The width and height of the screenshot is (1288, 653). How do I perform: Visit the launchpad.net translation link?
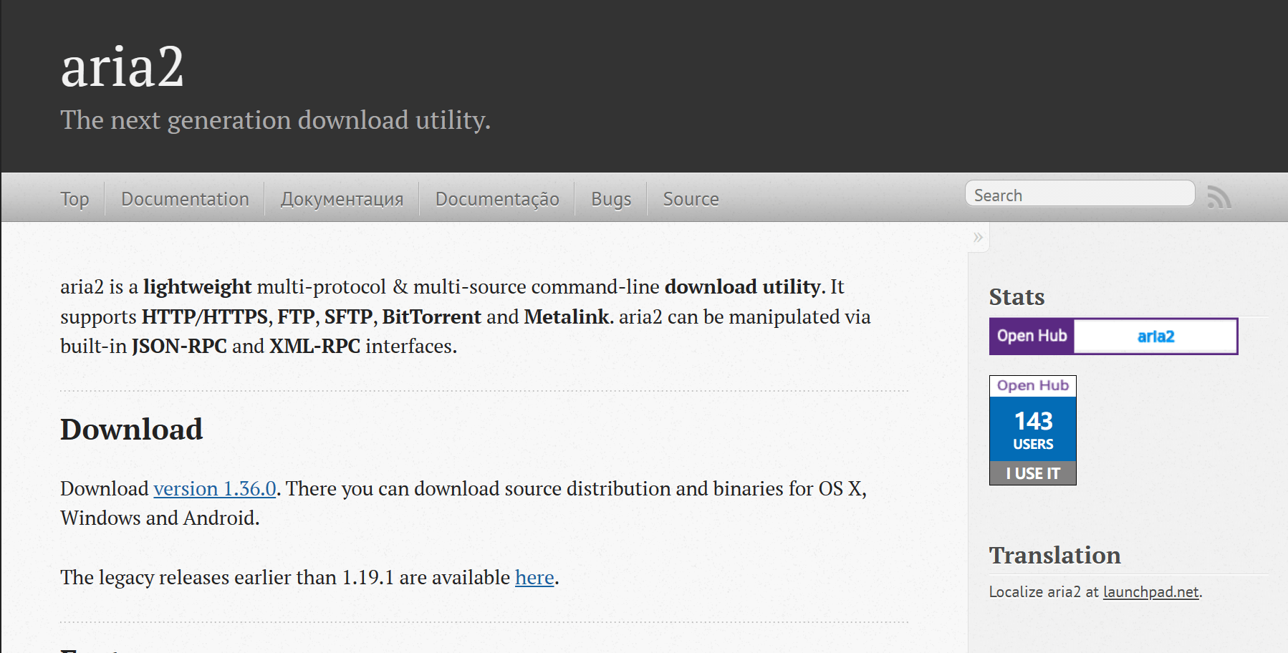[x=1150, y=592]
